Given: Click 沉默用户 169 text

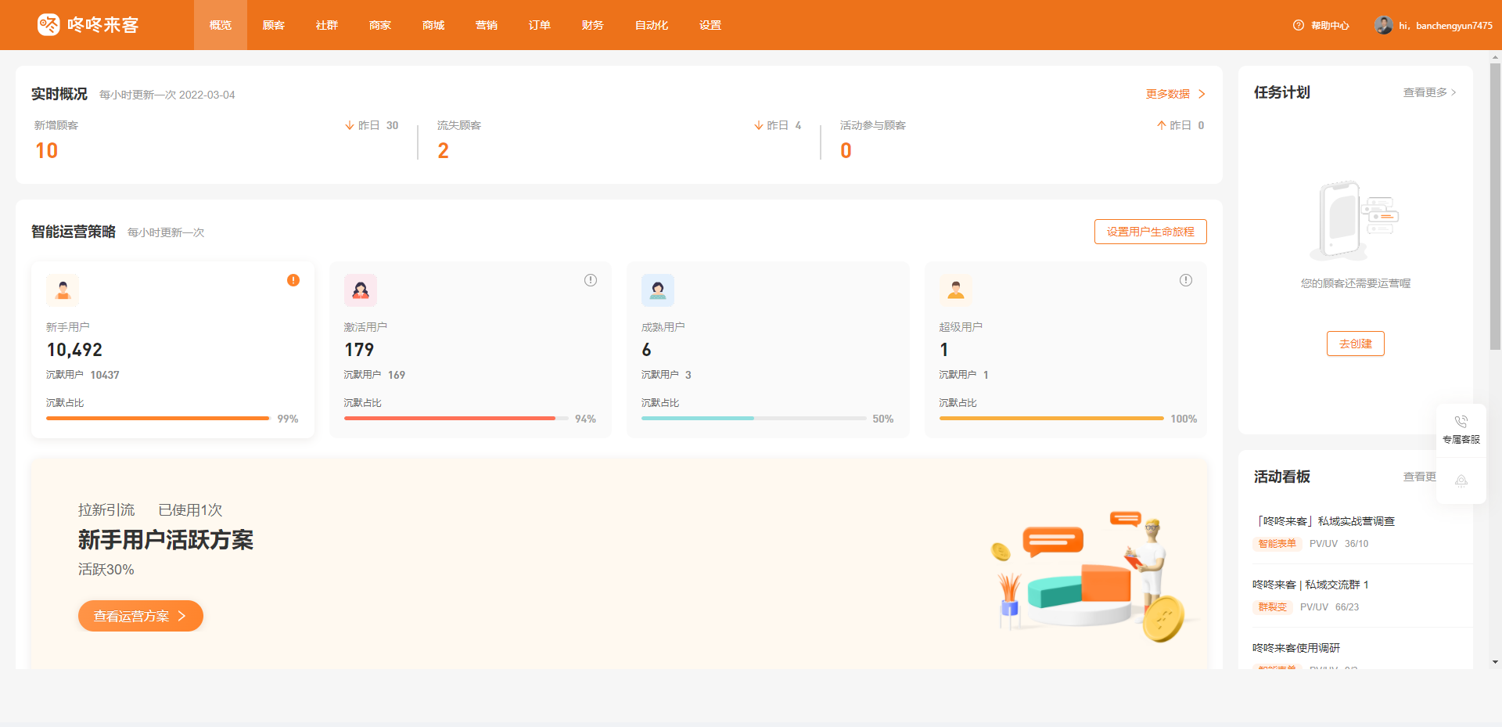Looking at the screenshot, I should click(375, 375).
